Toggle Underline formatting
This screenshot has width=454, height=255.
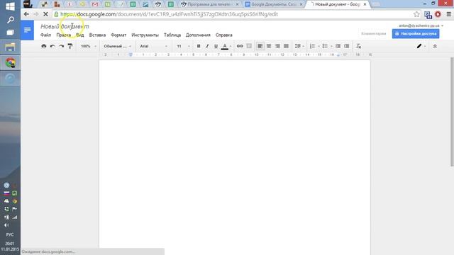pyautogui.click(x=216, y=46)
